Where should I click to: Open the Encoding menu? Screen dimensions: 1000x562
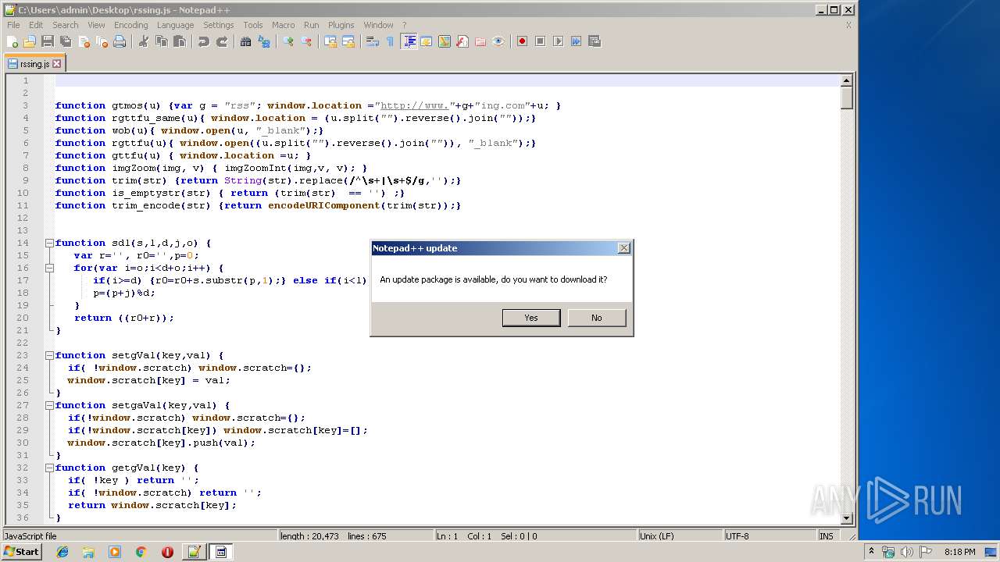[130, 25]
